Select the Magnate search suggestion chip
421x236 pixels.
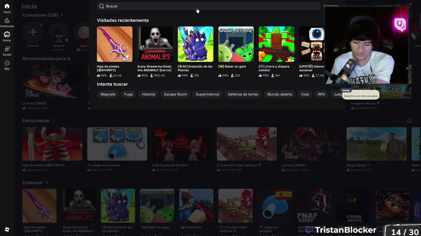click(108, 94)
